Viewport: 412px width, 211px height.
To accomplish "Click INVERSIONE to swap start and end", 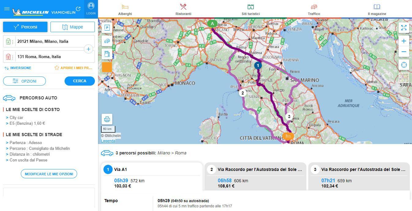I will [18, 68].
